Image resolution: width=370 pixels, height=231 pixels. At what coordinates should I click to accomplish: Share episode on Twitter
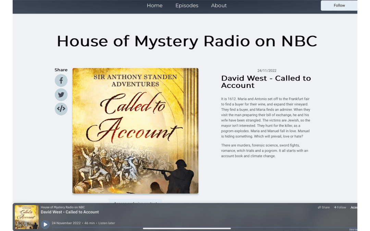click(x=61, y=95)
